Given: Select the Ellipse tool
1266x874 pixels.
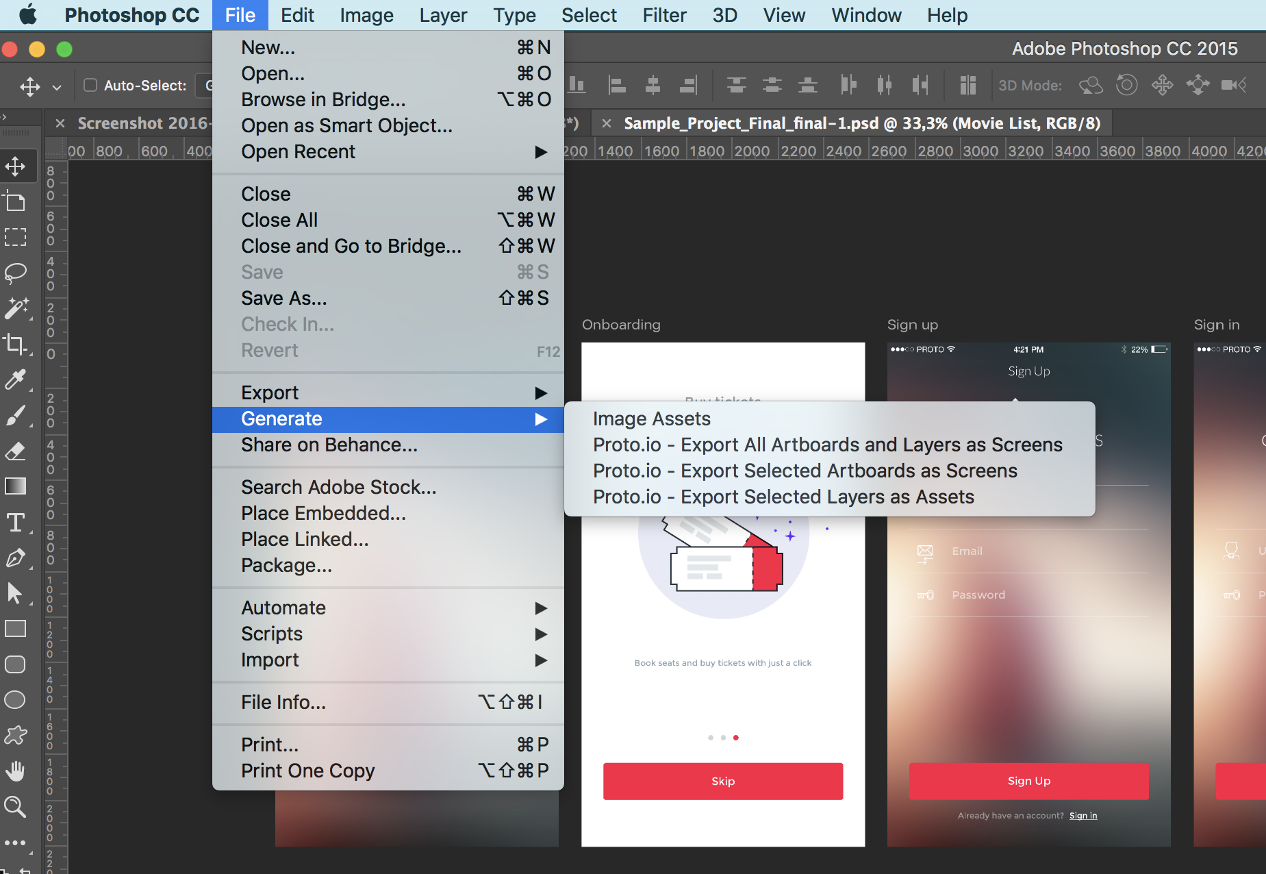Looking at the screenshot, I should (x=15, y=700).
